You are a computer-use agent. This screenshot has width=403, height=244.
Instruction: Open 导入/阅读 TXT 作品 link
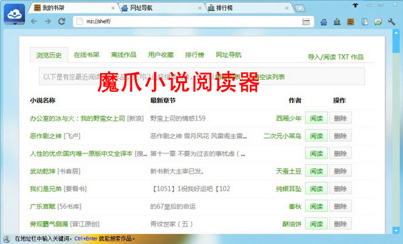click(336, 57)
